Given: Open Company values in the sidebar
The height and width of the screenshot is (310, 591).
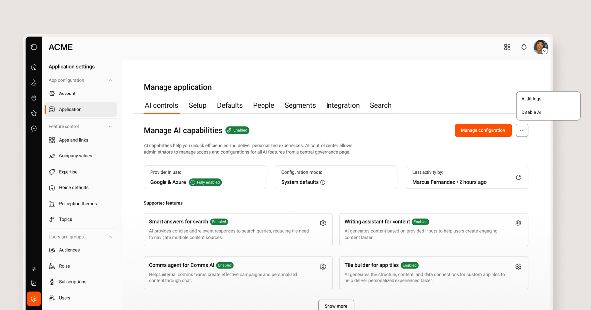Looking at the screenshot, I should click(x=80, y=156).
